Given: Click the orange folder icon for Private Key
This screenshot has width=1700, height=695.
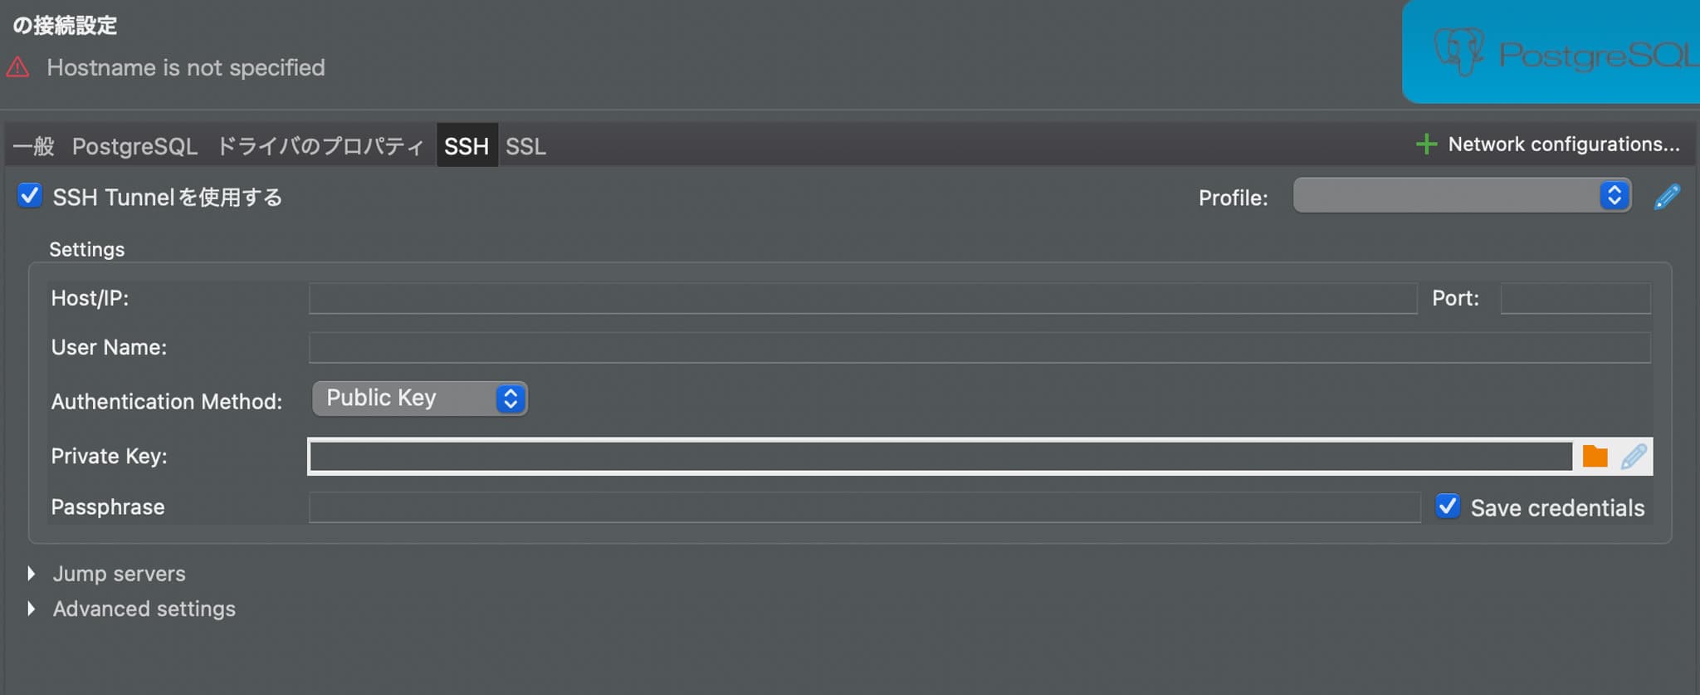Looking at the screenshot, I should pyautogui.click(x=1595, y=456).
